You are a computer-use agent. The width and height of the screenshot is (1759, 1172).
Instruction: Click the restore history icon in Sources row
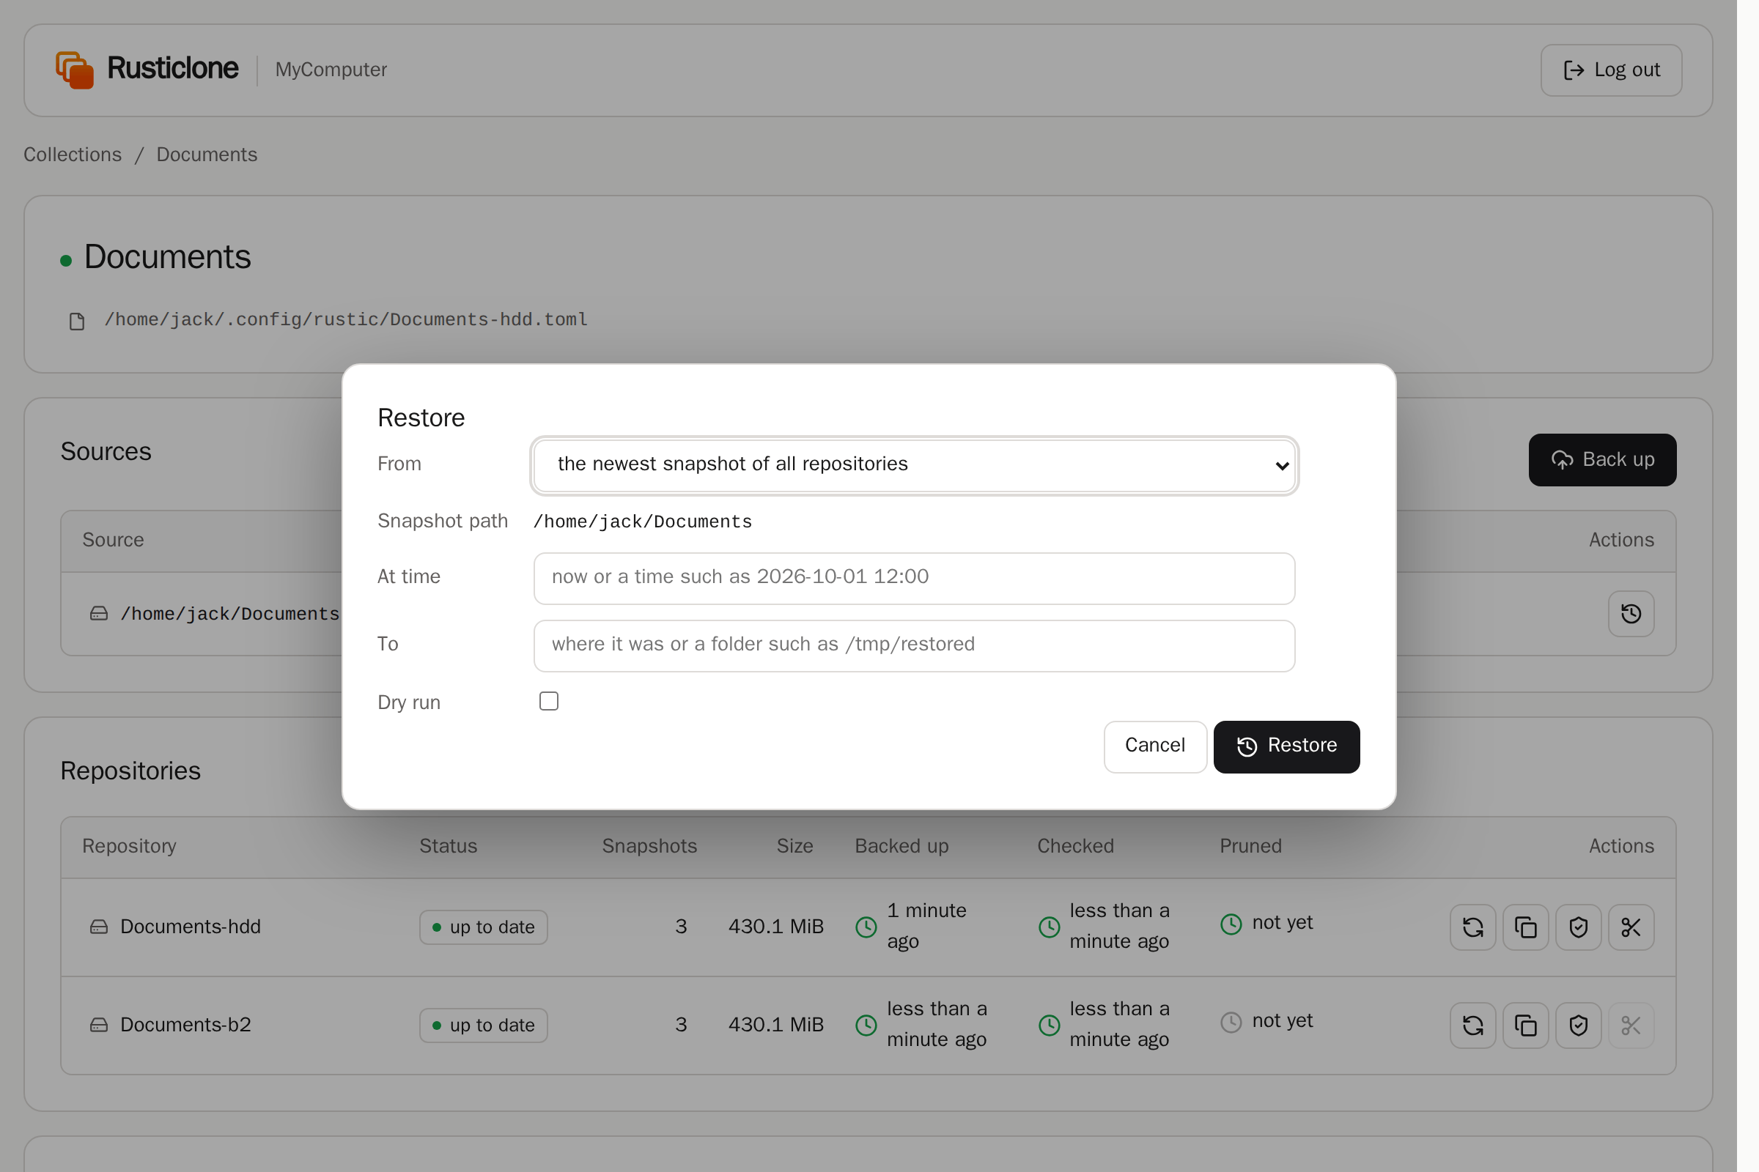1630,614
